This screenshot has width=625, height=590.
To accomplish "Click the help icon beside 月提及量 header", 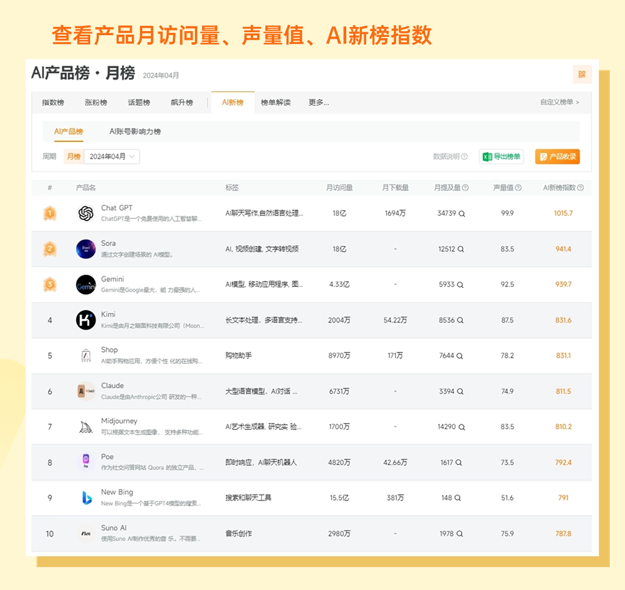I will [x=465, y=188].
